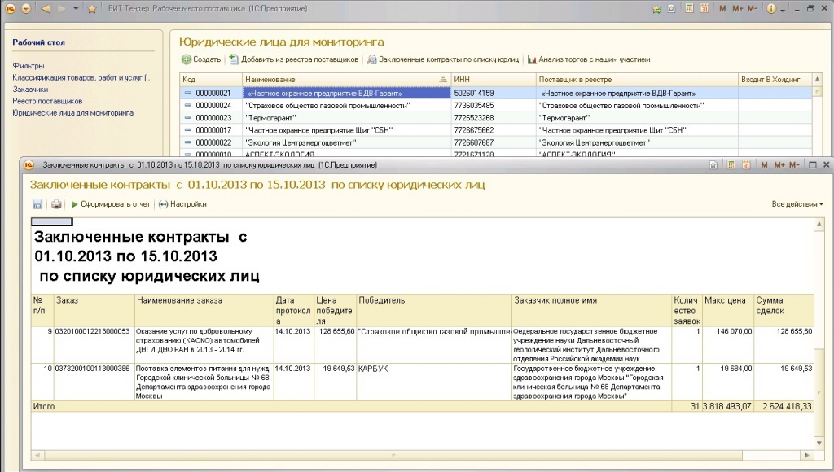Click report horizontal scrollbar left arrow
This screenshot has height=472, width=834.
[37, 456]
